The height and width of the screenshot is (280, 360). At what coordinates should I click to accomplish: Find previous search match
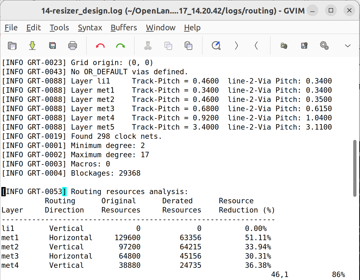pos(256,46)
